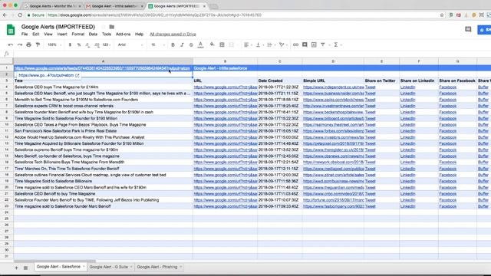Toggle bold formatting
491x276 pixels.
tap(173, 44)
